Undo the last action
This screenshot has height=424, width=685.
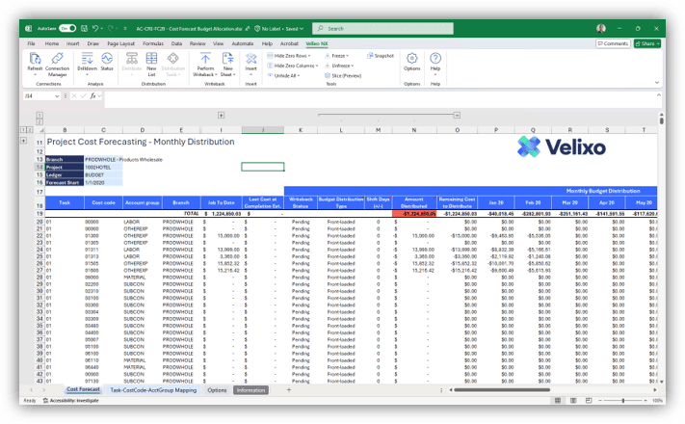coord(95,28)
